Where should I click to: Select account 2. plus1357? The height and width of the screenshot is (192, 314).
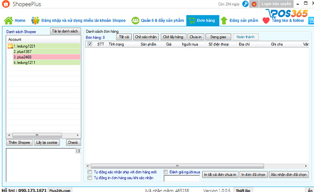[x=47, y=52]
